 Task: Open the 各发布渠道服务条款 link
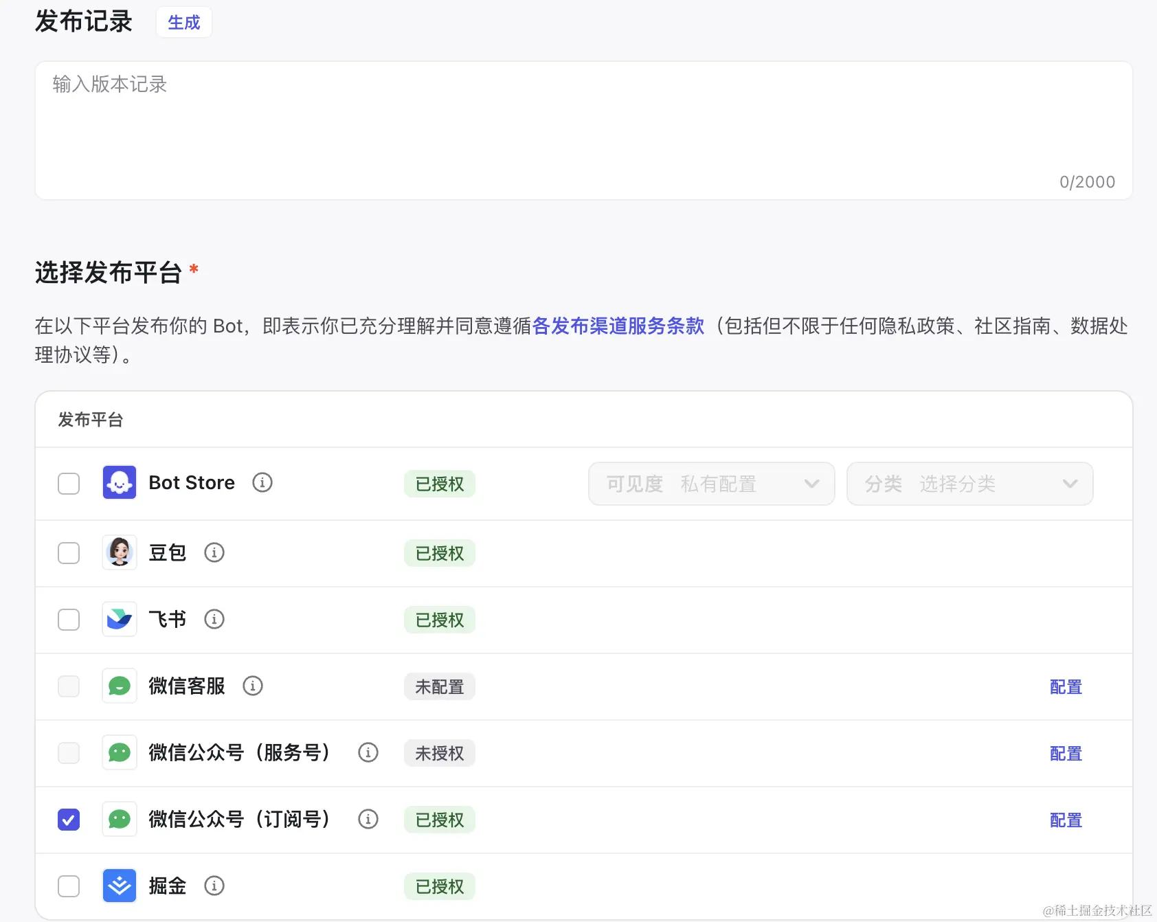(618, 326)
